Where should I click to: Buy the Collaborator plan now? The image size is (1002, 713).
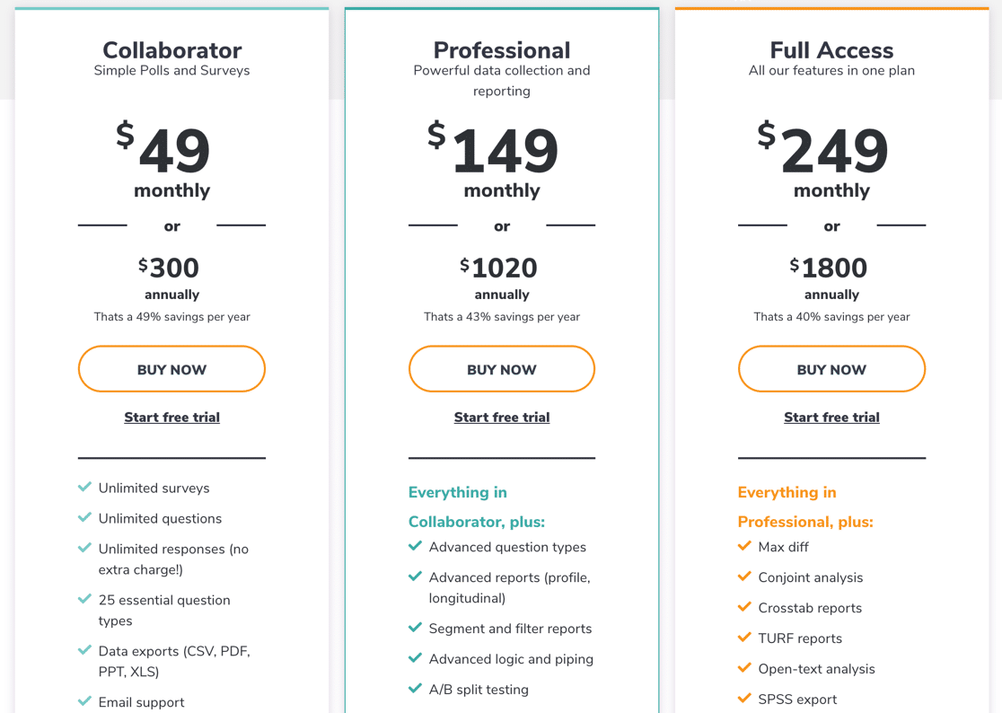click(171, 369)
